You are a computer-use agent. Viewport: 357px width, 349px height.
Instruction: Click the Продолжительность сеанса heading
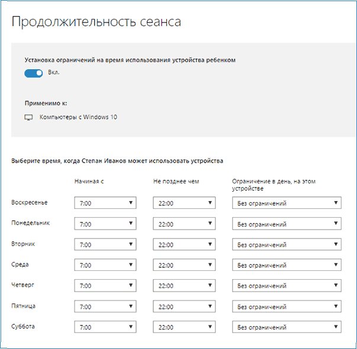[x=97, y=22]
